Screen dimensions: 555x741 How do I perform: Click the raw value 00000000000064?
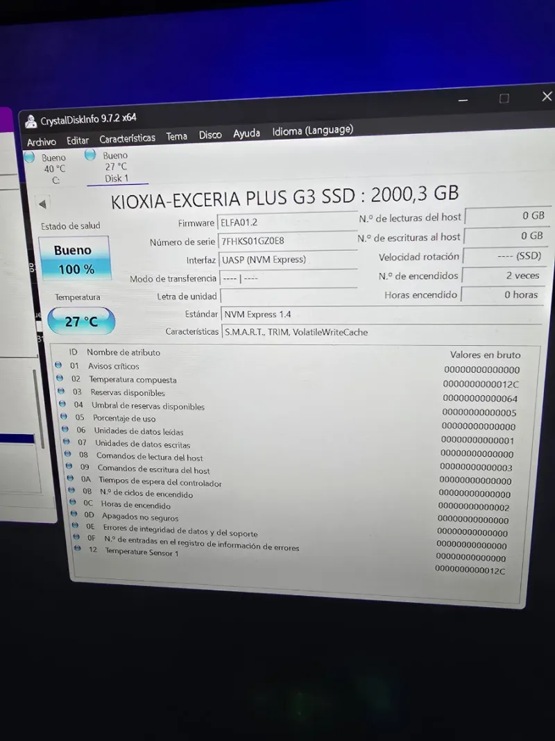coord(480,399)
